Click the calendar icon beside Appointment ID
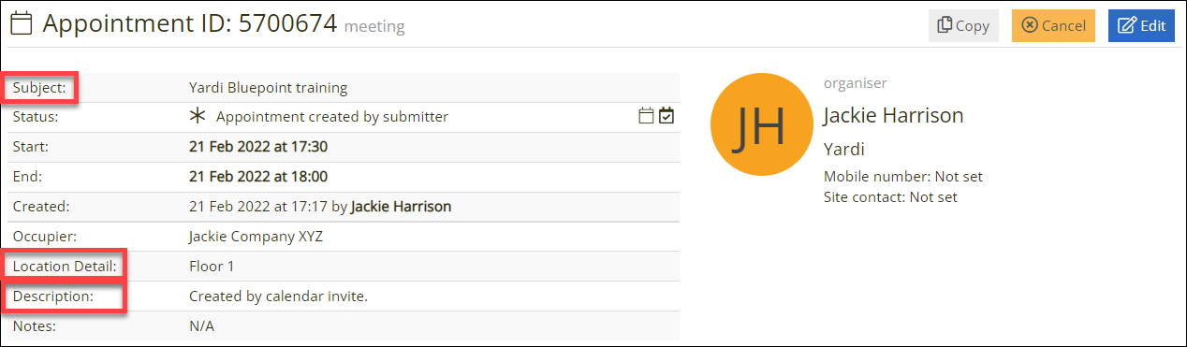1187x347 pixels. (22, 23)
